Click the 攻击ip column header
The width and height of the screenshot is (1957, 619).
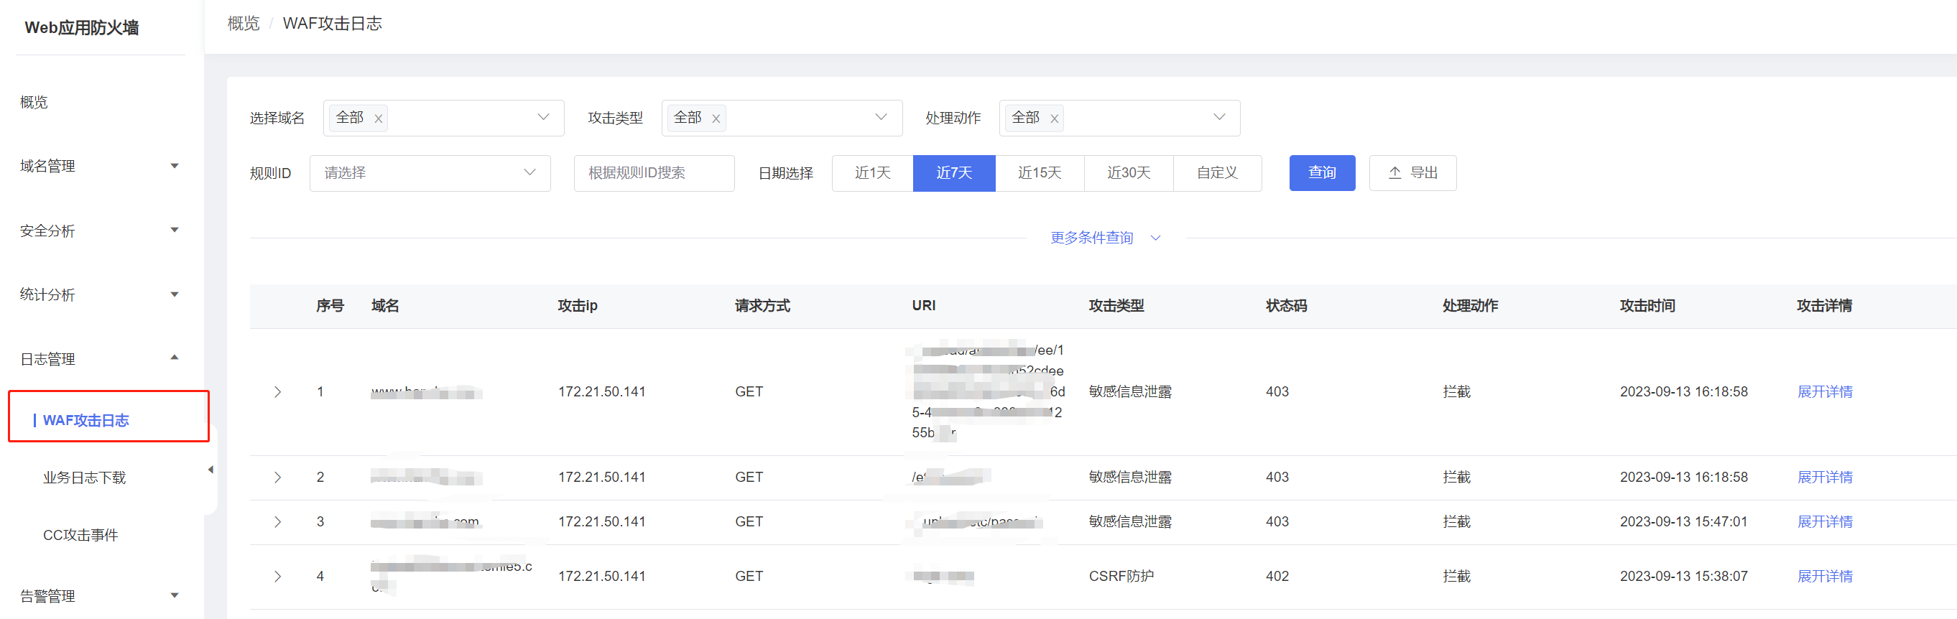578,306
